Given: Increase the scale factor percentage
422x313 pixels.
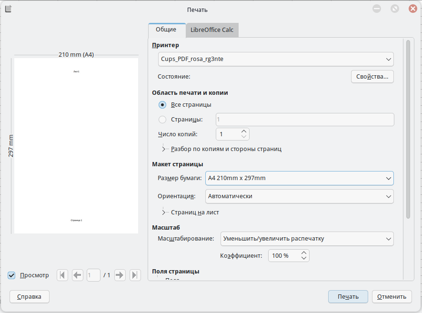Looking at the screenshot, I should tap(304, 253).
